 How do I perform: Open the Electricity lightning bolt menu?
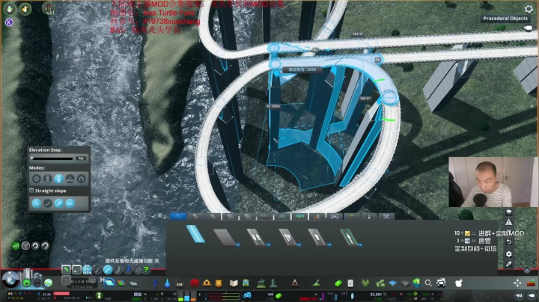(156, 283)
